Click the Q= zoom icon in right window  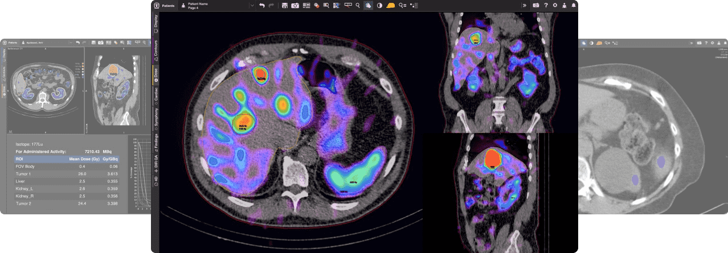click(x=607, y=43)
